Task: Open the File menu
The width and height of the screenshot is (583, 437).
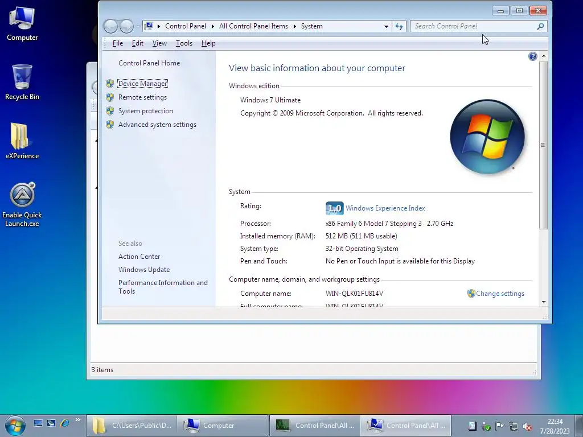Action: tap(117, 43)
